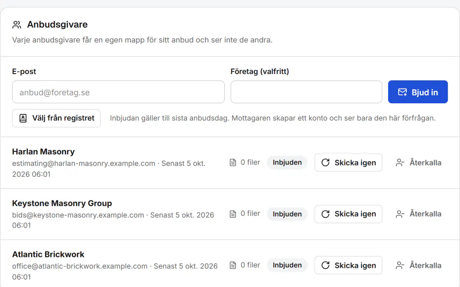Image resolution: width=460 pixels, height=287 pixels.
Task: Click the file icon in Harlan Masonry row
Action: pos(233,163)
